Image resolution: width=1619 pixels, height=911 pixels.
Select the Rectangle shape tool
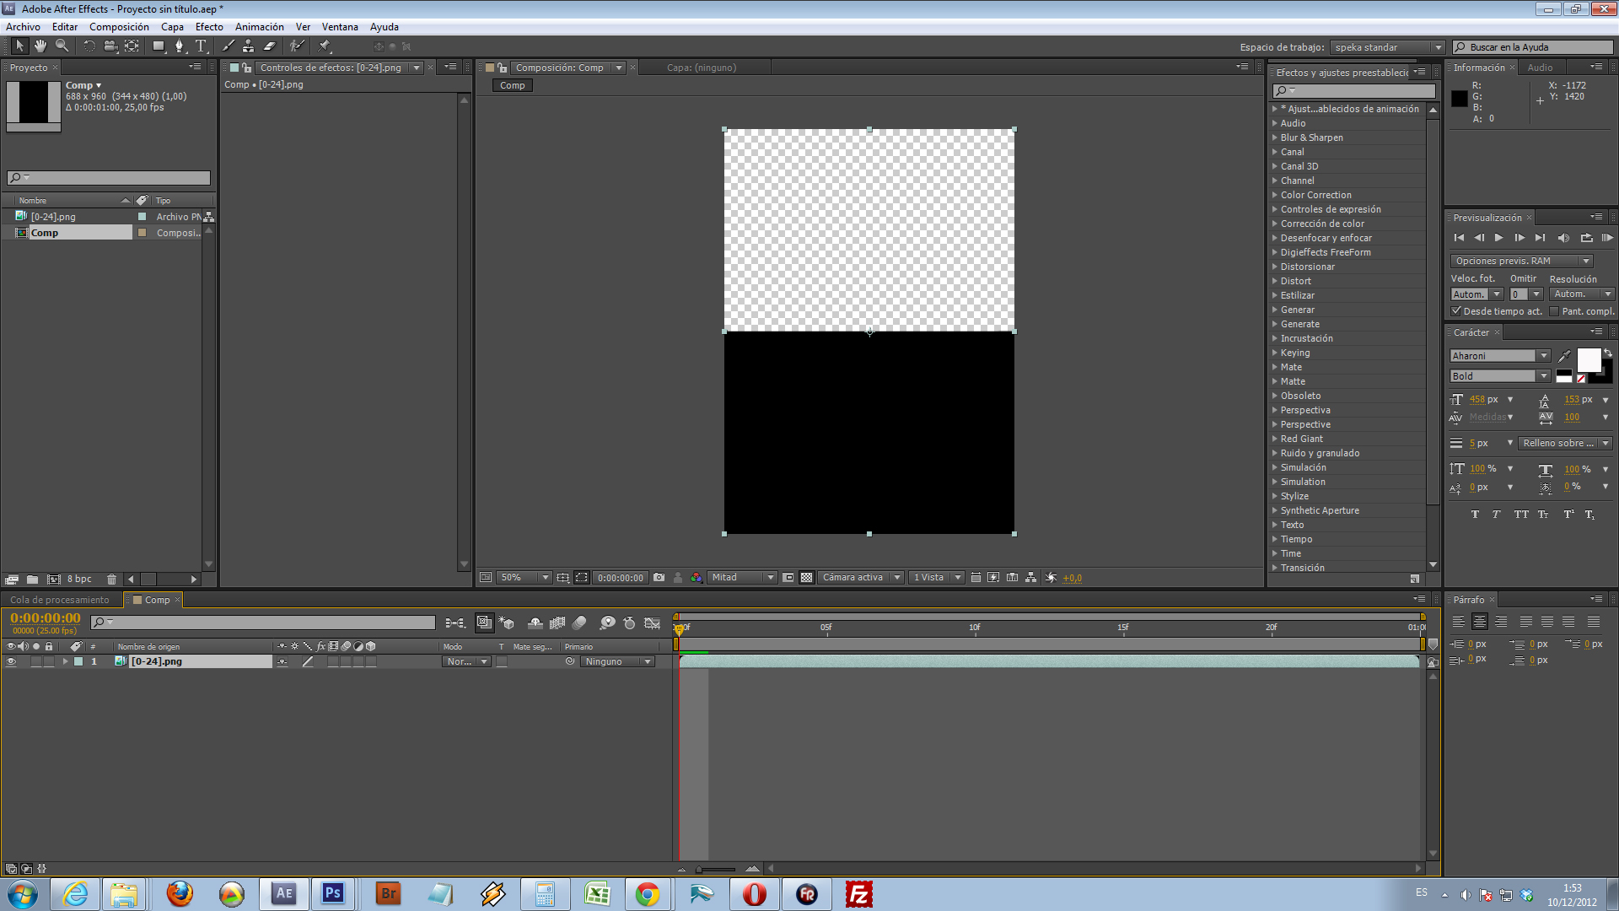(x=159, y=46)
